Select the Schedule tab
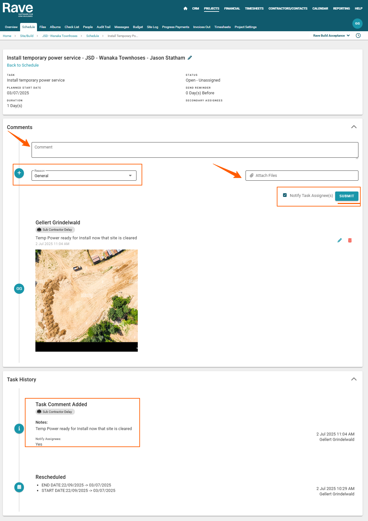 (x=28, y=27)
